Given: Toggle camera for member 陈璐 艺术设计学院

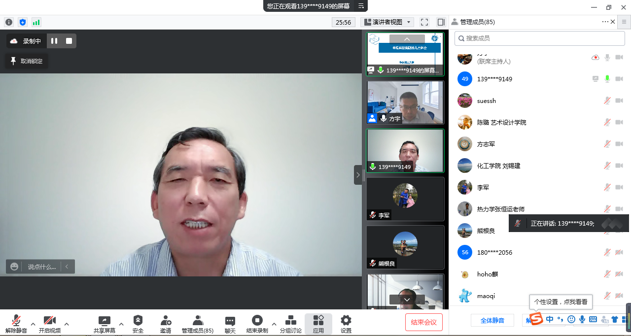Looking at the screenshot, I should [619, 122].
